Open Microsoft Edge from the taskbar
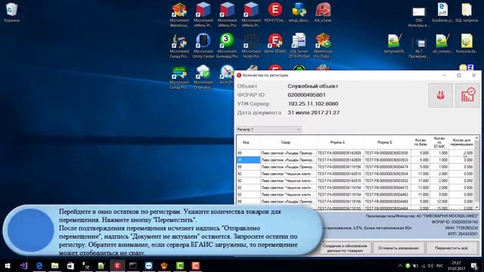Viewport: 484px width, 272px height. point(39,265)
